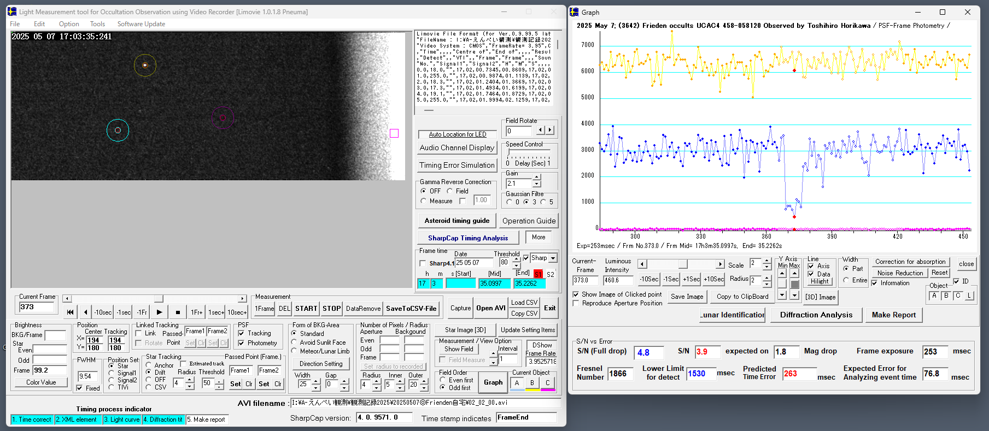Click Field Rotate left arrow
The height and width of the screenshot is (431, 989).
(540, 131)
